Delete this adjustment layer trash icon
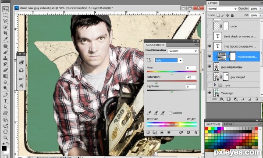Screen dimensions: 263x158 coord(195,133)
